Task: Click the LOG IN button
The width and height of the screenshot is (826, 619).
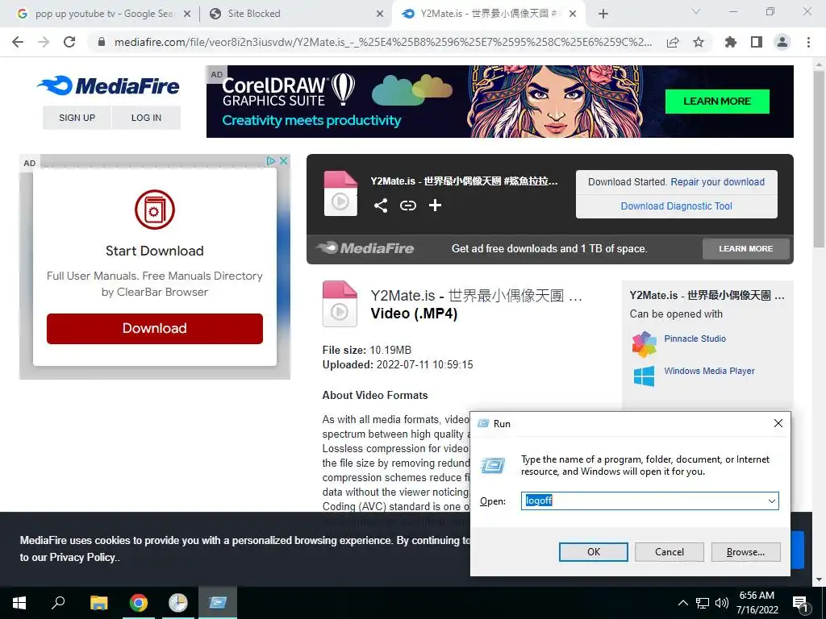Action: pyautogui.click(x=146, y=118)
